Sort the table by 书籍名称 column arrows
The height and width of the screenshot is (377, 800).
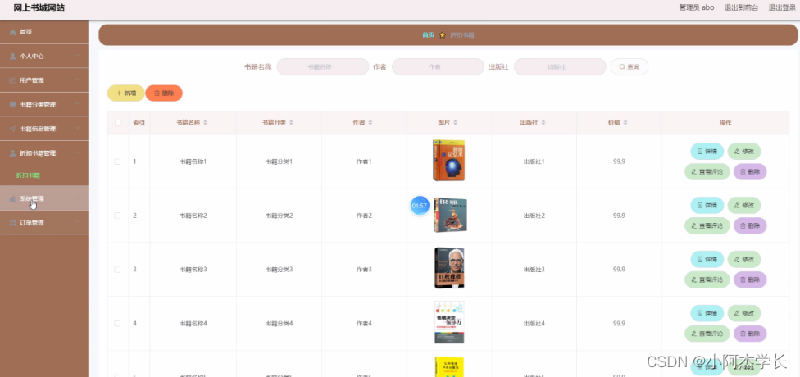click(208, 123)
